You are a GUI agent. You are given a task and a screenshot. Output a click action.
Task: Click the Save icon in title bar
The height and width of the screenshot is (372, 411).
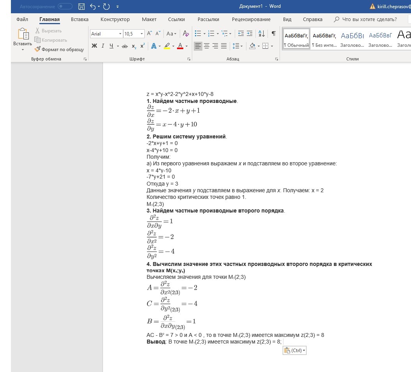(x=81, y=7)
